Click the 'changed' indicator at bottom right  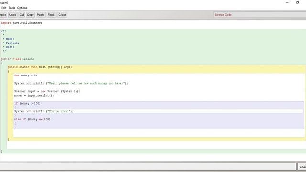[x=302, y=167]
